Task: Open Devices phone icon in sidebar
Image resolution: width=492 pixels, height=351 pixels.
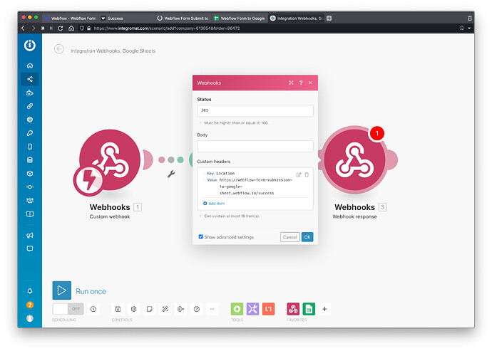Action: [30, 147]
